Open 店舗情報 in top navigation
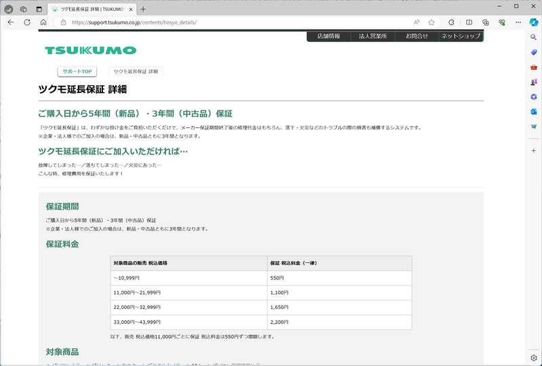 tap(329, 36)
